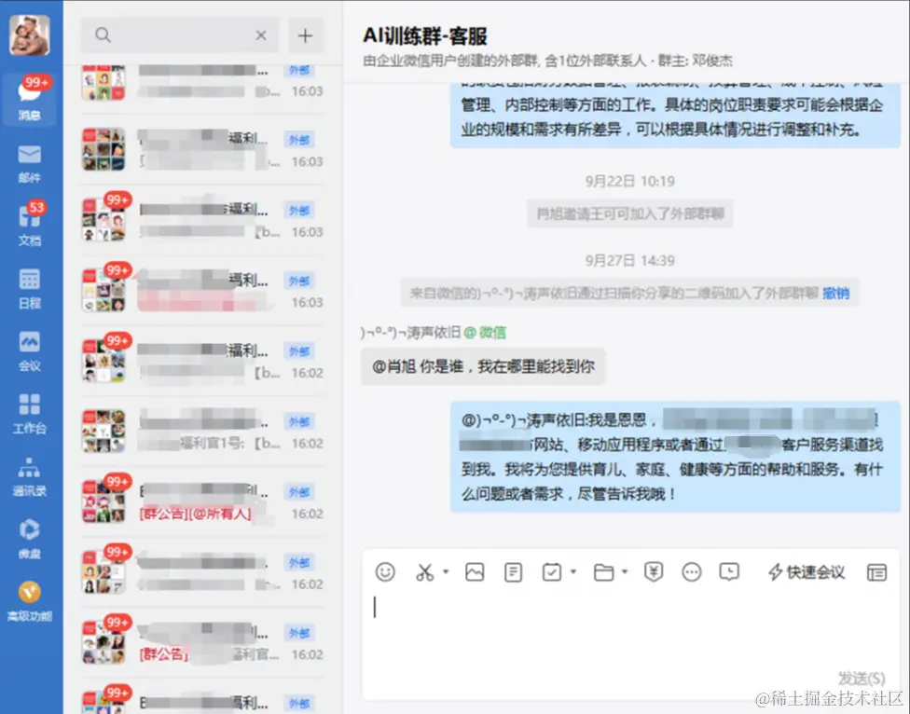
Task: Click the plus button next to search
Action: 305,35
